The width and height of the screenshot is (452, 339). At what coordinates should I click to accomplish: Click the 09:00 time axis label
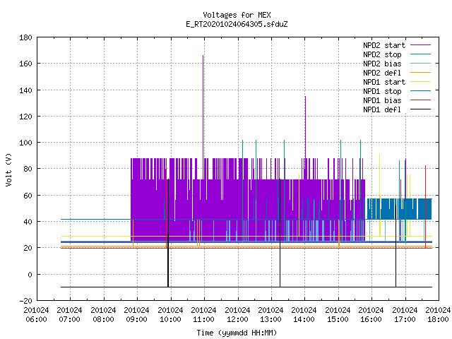tap(136, 320)
